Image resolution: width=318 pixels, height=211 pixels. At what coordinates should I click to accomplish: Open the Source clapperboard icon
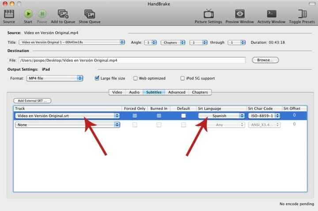[9, 14]
